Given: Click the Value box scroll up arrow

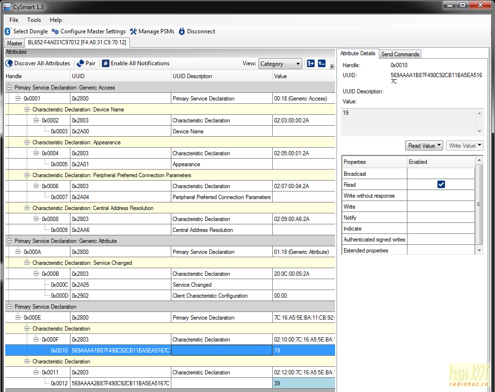Looking at the screenshot, I should [x=479, y=113].
